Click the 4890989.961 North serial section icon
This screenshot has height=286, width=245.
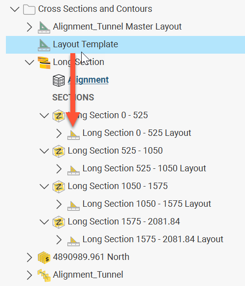[x=44, y=257]
